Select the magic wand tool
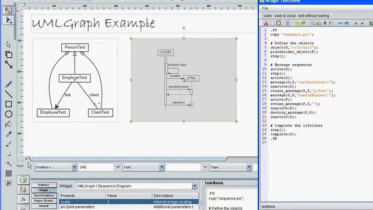373x210 pixels. [x=9, y=163]
